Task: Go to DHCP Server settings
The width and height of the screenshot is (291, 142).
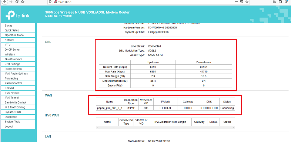Action: click(18, 50)
